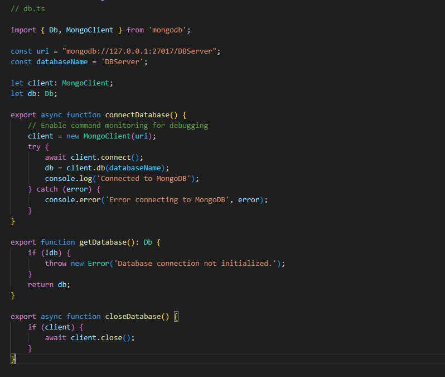Click the 'throw' keyword
Screen dimensions: 445x377
click(55, 263)
